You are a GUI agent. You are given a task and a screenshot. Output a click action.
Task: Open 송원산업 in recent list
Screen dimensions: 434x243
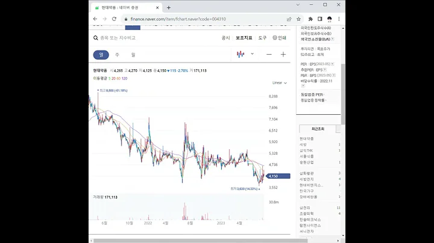point(307,162)
